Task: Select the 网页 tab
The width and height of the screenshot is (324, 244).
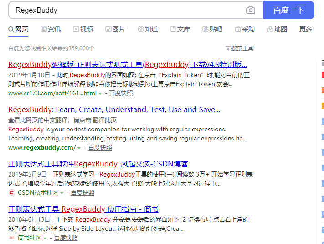Action: [18, 29]
